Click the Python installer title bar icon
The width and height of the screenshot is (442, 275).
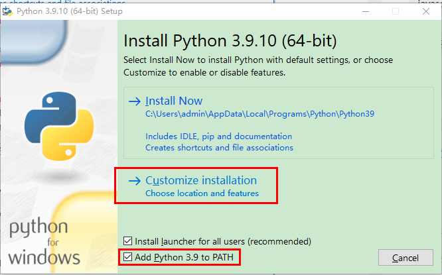click(7, 11)
